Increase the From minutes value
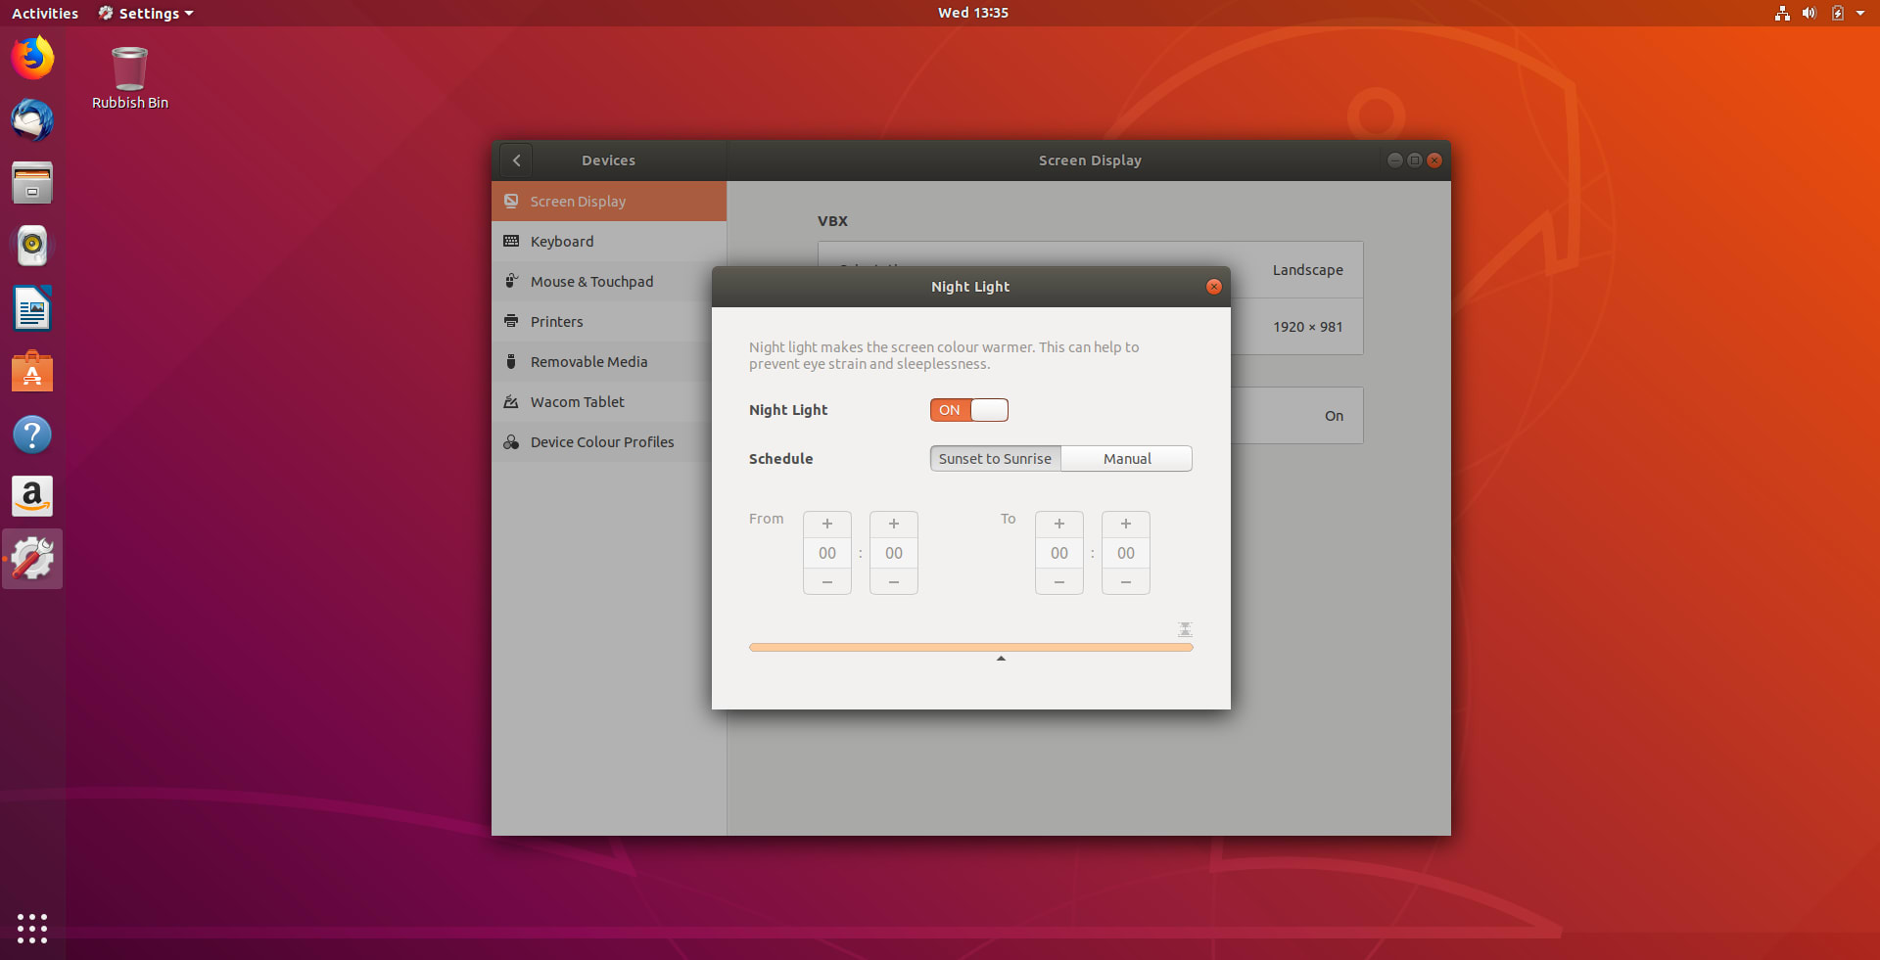The image size is (1880, 960). point(894,525)
